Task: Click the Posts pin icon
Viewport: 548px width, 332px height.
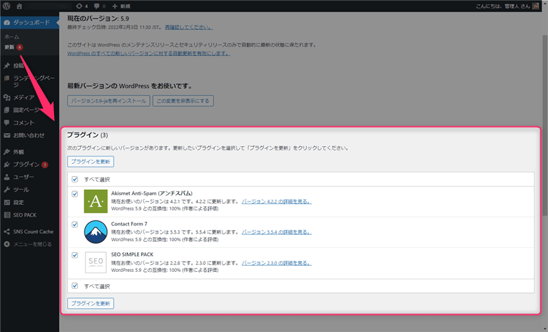Action: pyautogui.click(x=7, y=66)
